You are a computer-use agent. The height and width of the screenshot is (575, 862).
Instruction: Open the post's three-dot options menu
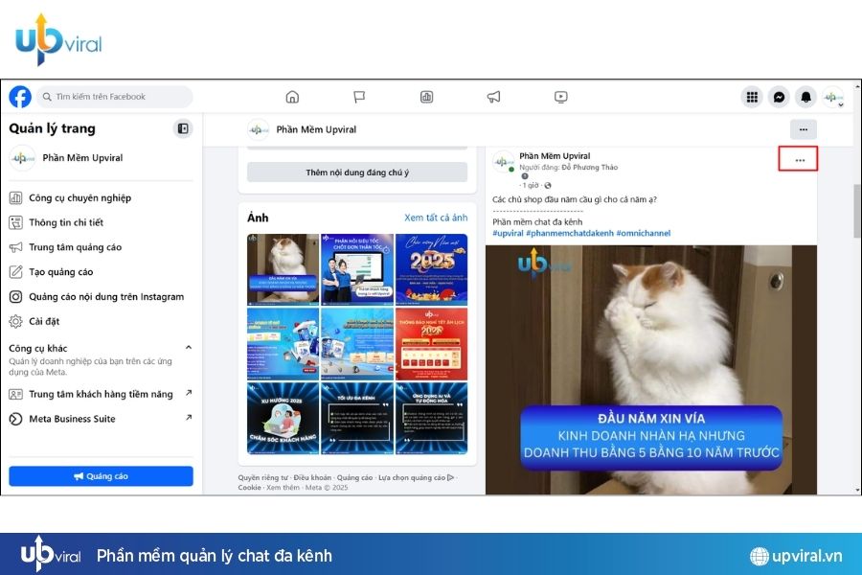click(x=800, y=160)
